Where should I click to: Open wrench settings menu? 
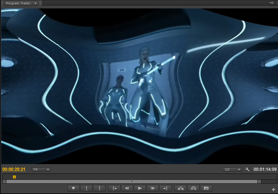point(247,169)
